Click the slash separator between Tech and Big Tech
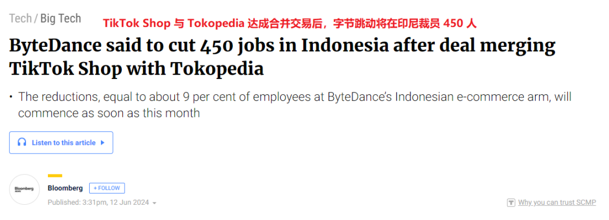The height and width of the screenshot is (220, 609). pyautogui.click(x=36, y=18)
